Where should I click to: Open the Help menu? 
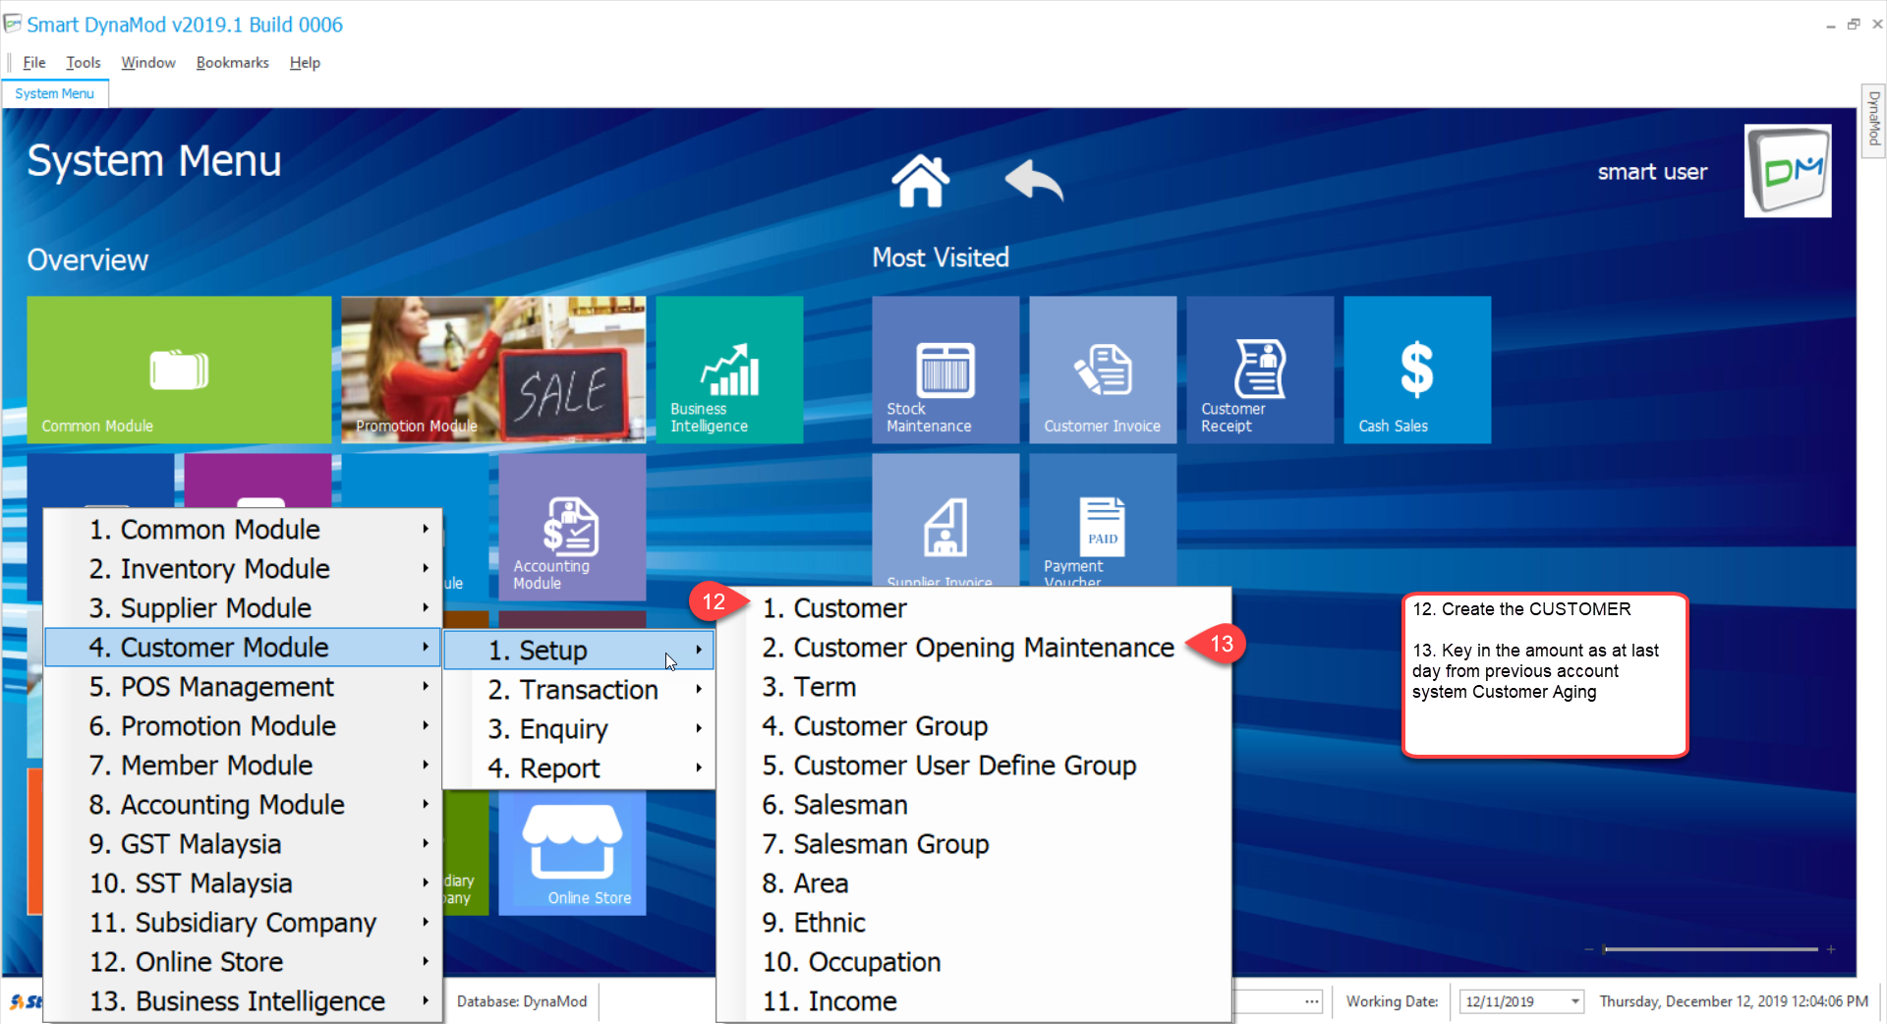[x=305, y=62]
